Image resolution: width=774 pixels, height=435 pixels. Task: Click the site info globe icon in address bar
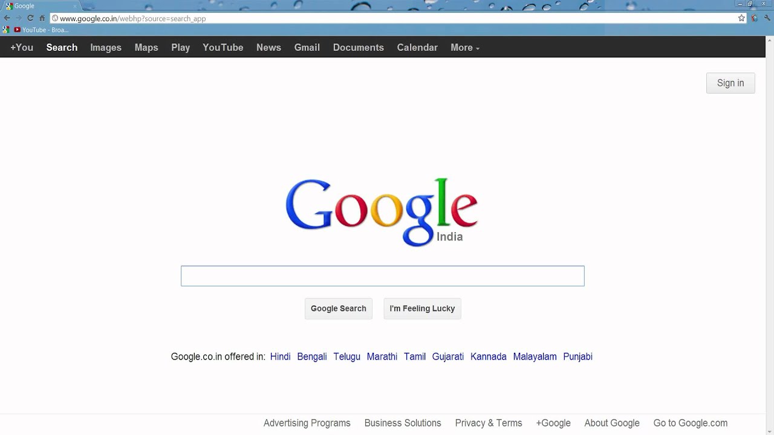click(x=54, y=18)
